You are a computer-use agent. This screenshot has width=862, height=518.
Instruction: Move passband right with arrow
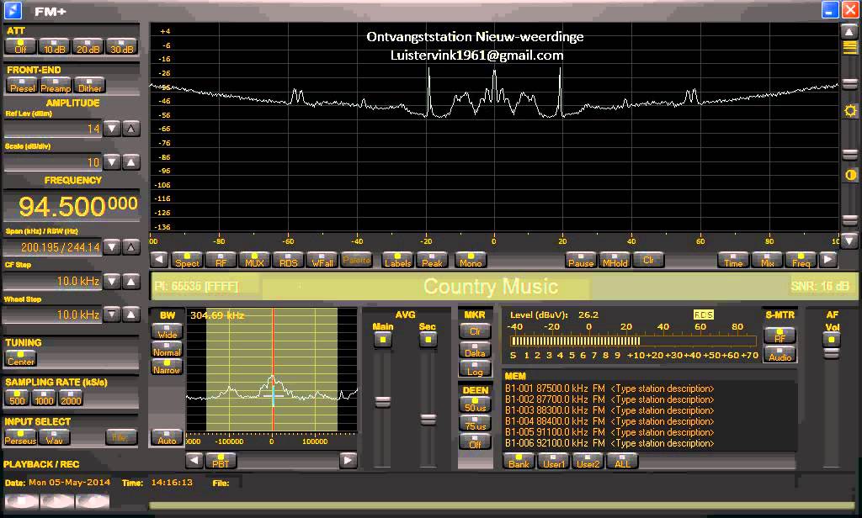pyautogui.click(x=348, y=460)
